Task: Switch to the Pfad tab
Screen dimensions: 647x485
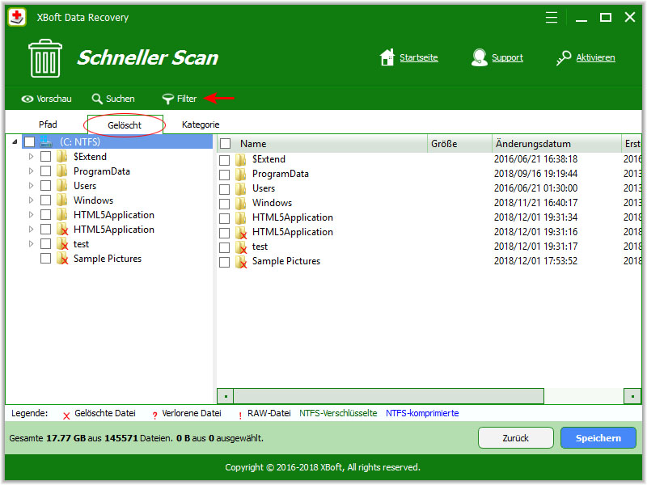Action: [48, 124]
